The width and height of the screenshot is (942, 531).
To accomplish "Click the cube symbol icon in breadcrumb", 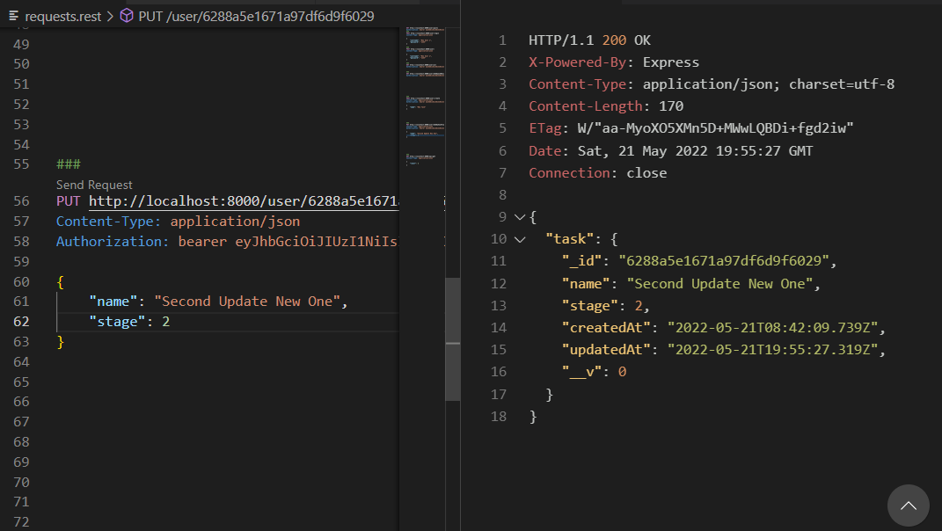I will pyautogui.click(x=127, y=16).
